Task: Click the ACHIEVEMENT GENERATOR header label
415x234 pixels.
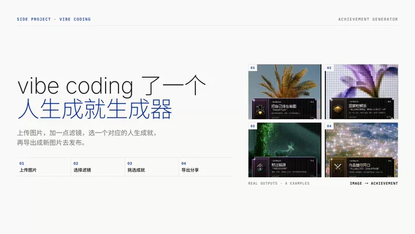Action: click(x=368, y=20)
